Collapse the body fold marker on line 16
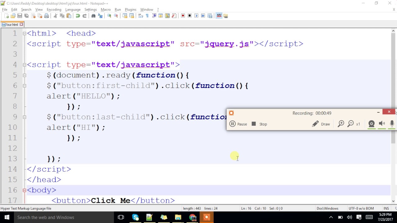Viewport: 397px width, 223px height. coord(25,190)
